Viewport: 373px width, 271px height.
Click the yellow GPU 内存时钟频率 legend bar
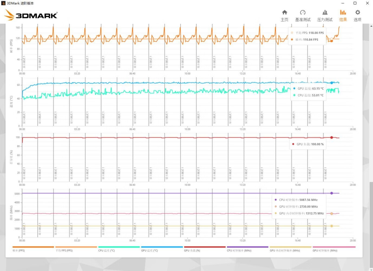(x=290, y=247)
